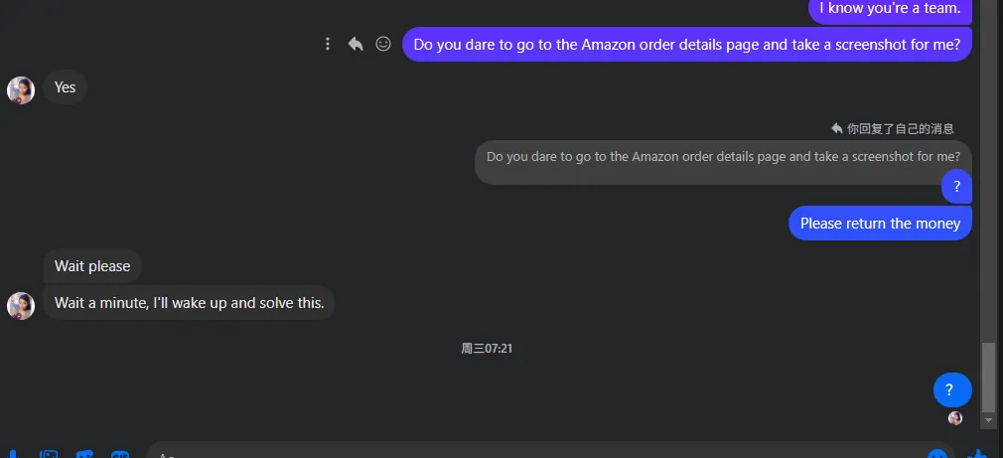This screenshot has height=458, width=1003.
Task: Click the scrollbar down arrow
Action: click(x=987, y=421)
